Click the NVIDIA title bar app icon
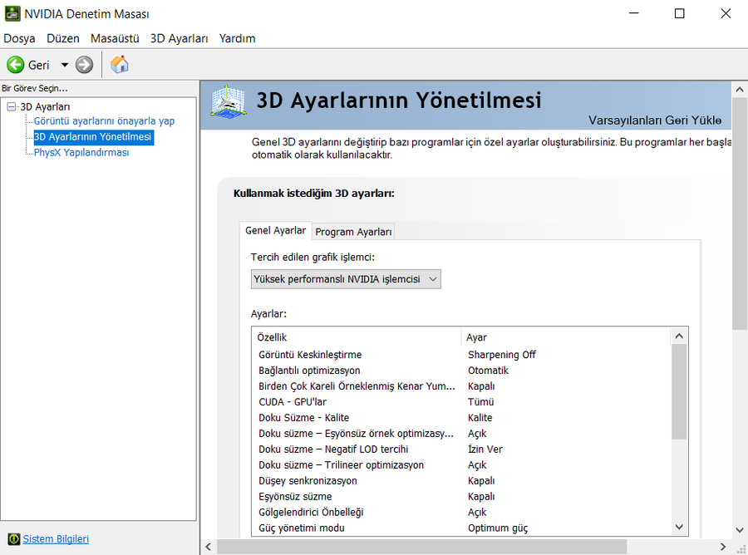This screenshot has height=555, width=748. (12, 13)
